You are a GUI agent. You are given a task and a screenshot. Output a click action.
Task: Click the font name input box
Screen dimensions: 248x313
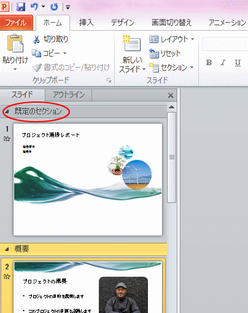point(225,44)
